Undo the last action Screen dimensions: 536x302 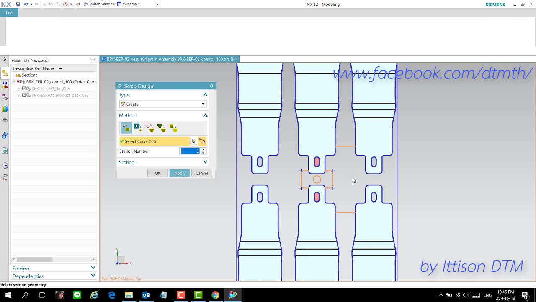point(26,4)
